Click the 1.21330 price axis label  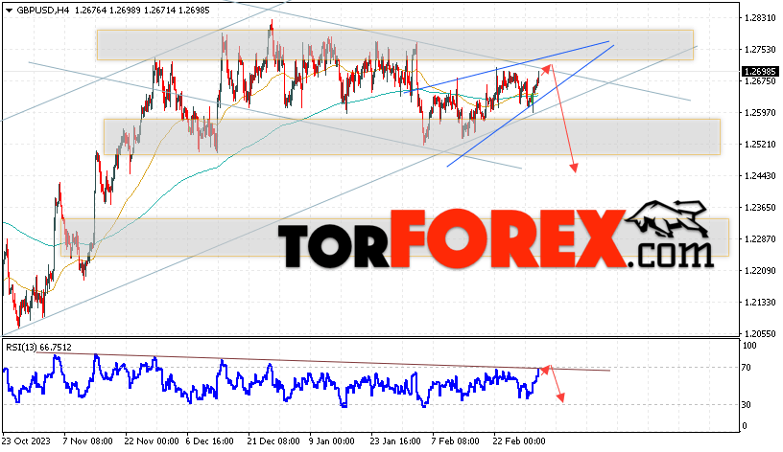pos(760,302)
